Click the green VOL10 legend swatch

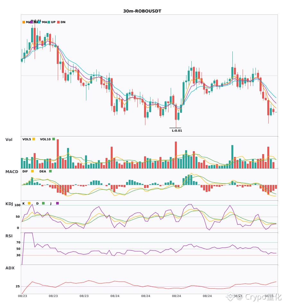(54, 139)
